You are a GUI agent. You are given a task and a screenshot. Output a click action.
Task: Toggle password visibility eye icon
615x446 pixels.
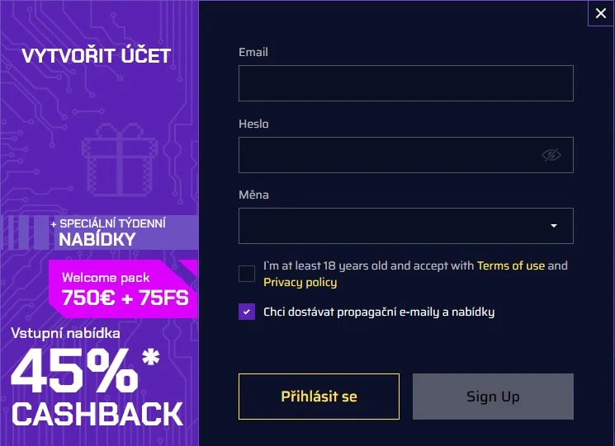click(x=551, y=155)
